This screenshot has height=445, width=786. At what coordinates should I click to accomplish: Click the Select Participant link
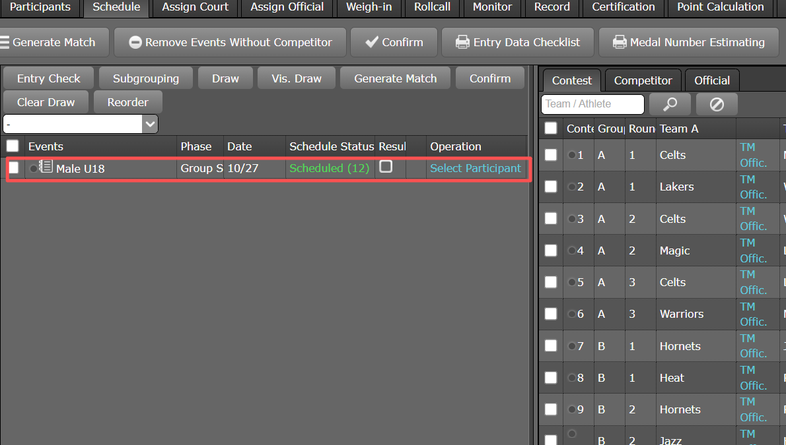pyautogui.click(x=476, y=168)
